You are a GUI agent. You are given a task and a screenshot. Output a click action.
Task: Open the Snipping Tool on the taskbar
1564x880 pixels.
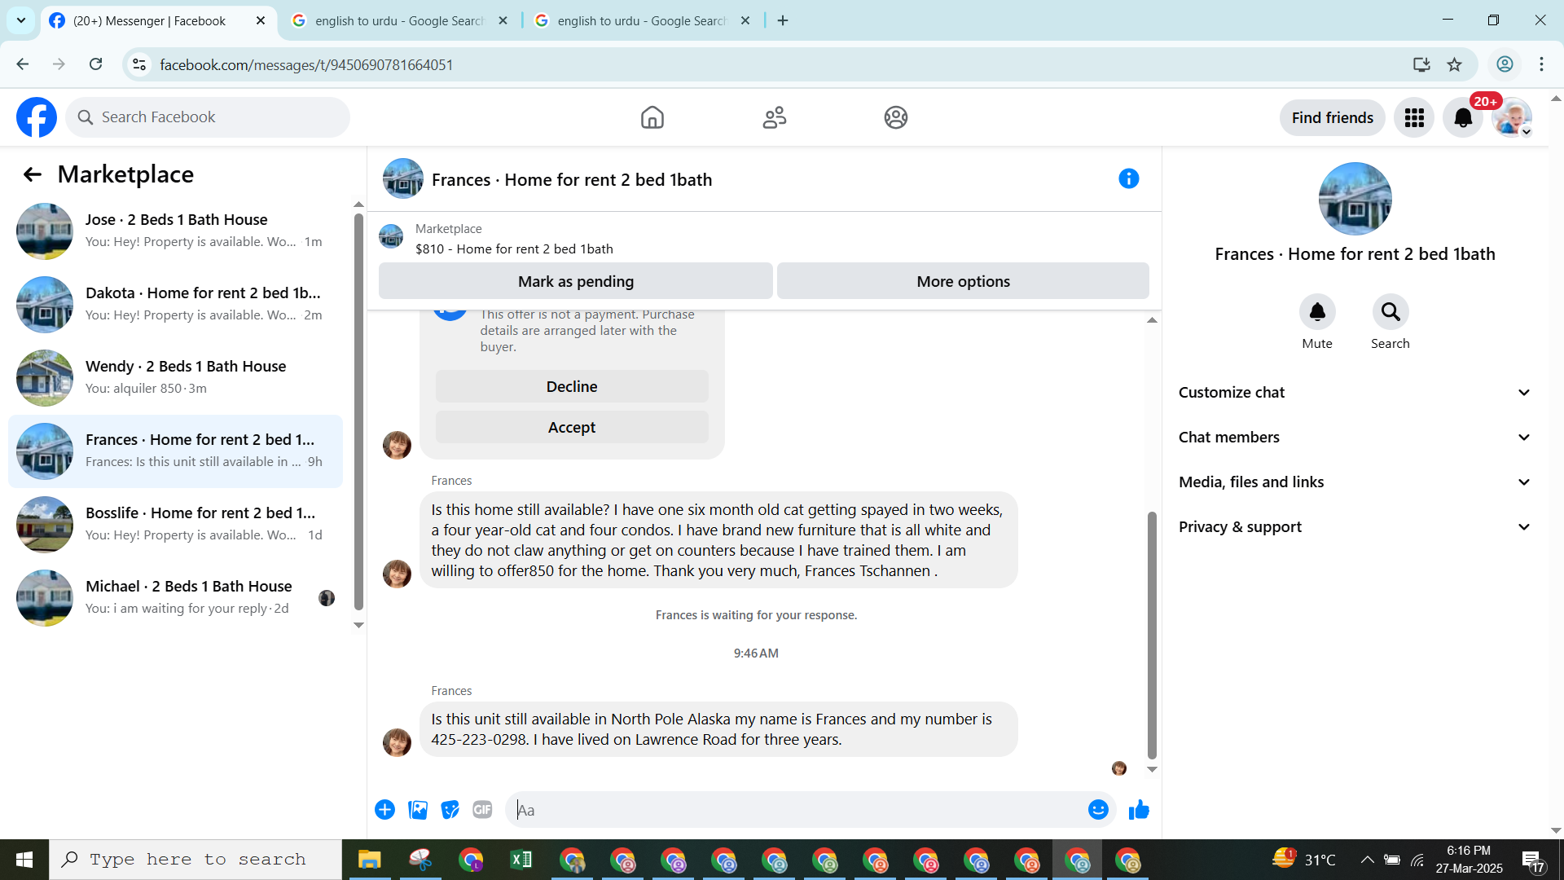coord(420,860)
